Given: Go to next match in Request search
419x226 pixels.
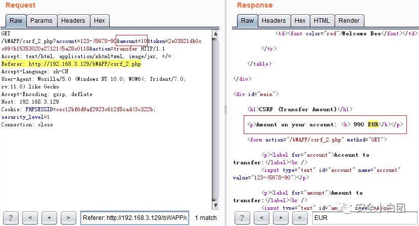Looking at the screenshot, I should [68, 218].
